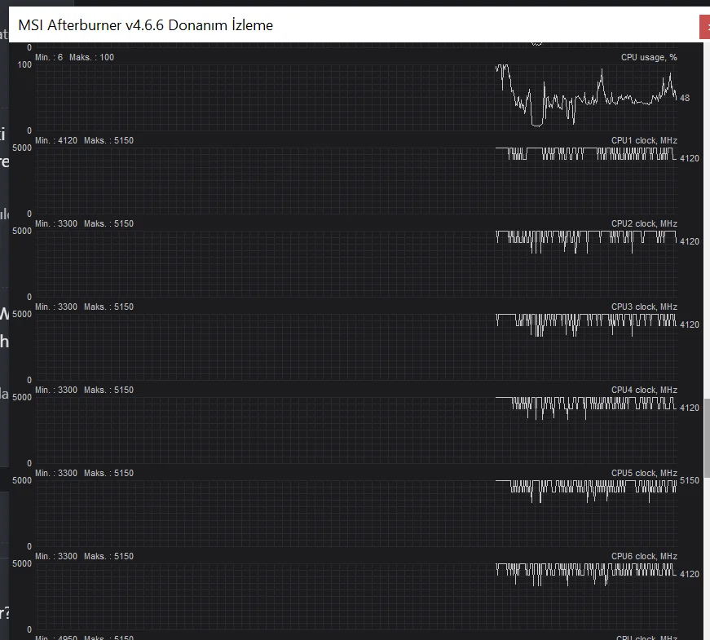710x640 pixels.
Task: Click the CPU1 clock, MHz label
Action: click(644, 140)
